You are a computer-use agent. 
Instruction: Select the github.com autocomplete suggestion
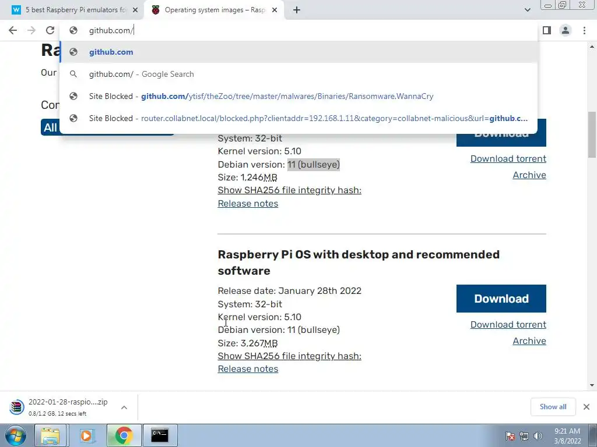click(299, 52)
